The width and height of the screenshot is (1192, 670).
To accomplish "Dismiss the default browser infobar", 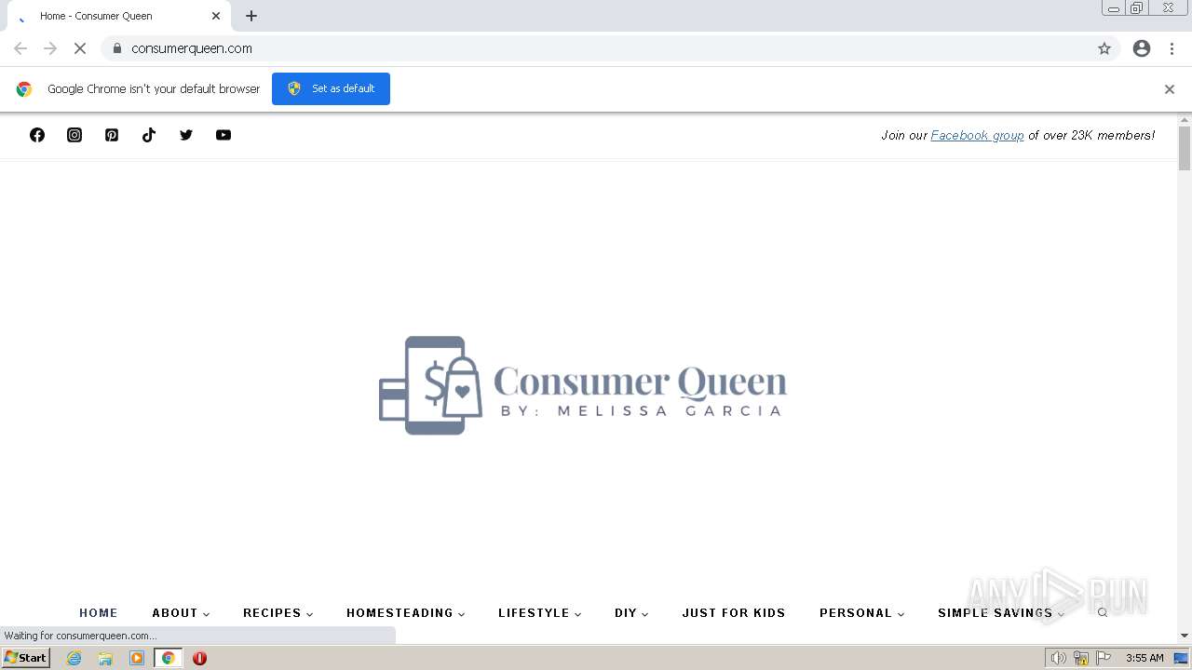I will pos(1170,89).
